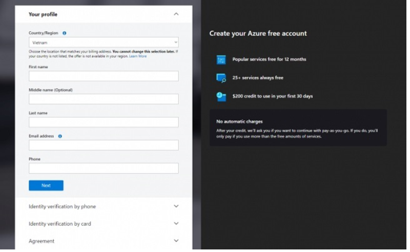Click the Country/Region info icon
Viewport: 410px width, 252px height.
(x=64, y=33)
